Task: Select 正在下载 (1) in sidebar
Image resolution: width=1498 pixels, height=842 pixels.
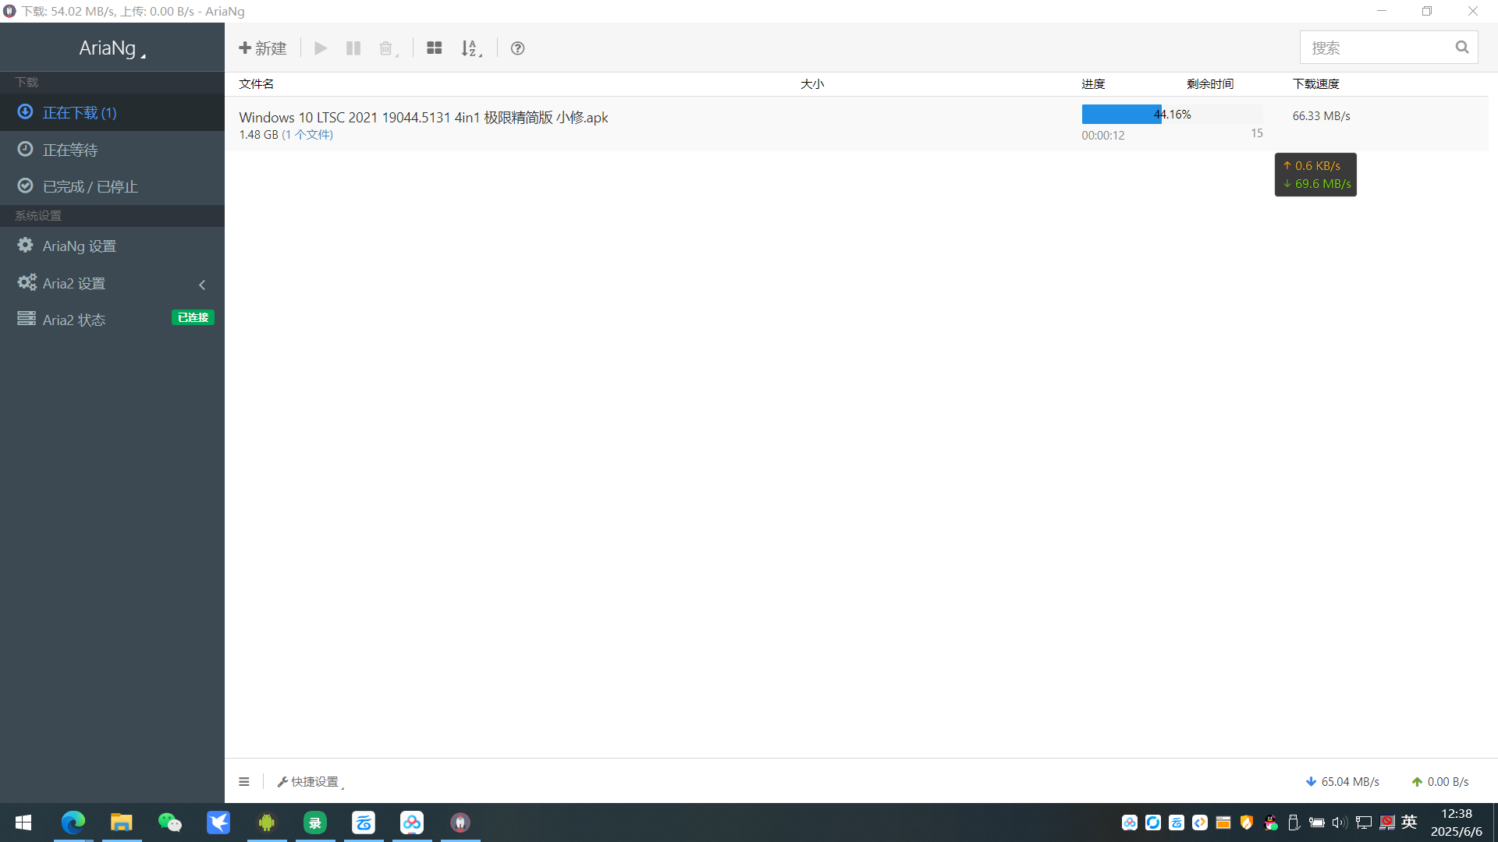Action: coord(112,113)
